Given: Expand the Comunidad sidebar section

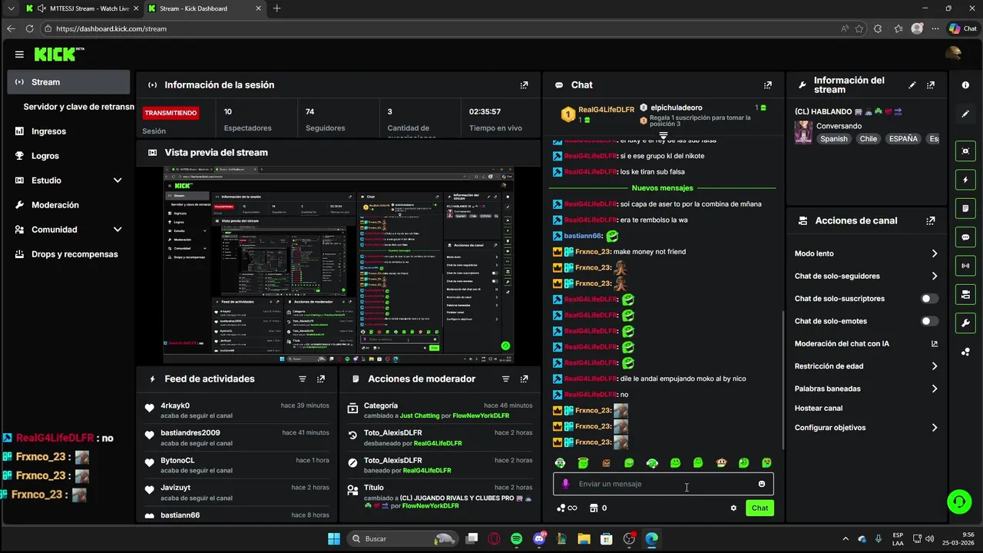Looking at the screenshot, I should [x=117, y=230].
